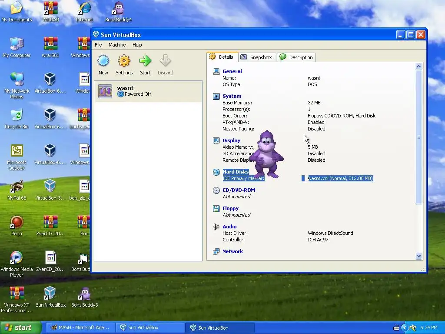Open the Help menu

point(137,45)
